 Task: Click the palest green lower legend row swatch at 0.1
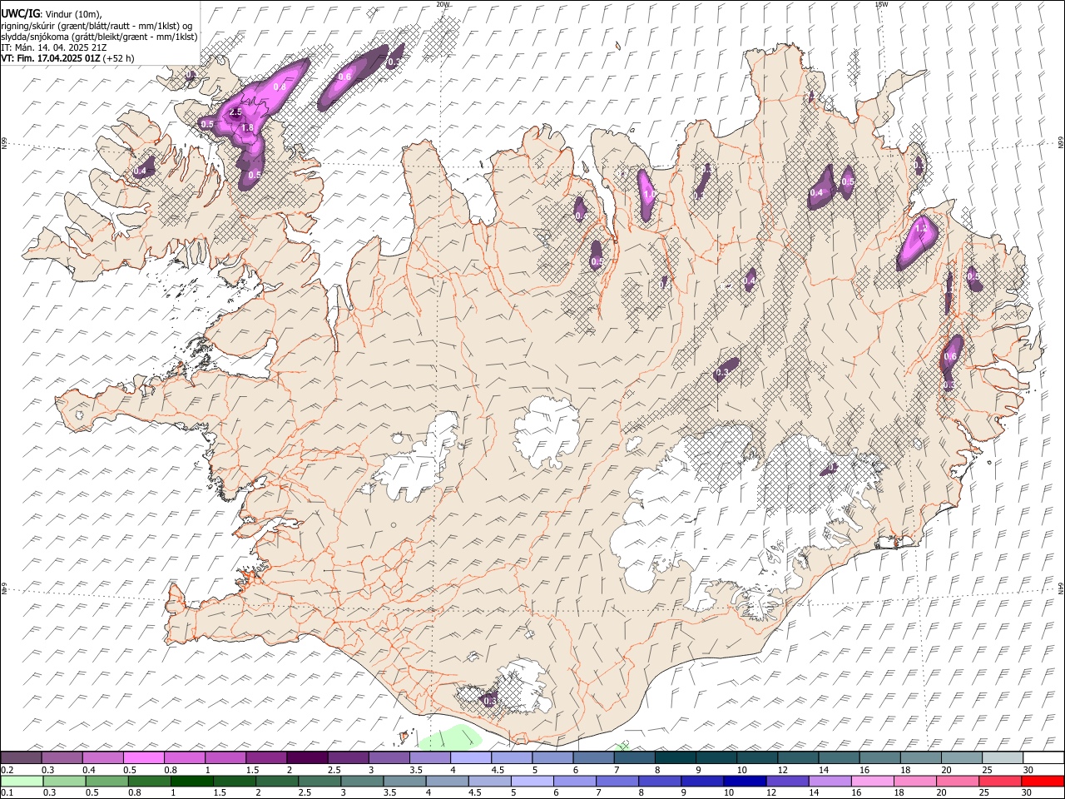click(21, 781)
